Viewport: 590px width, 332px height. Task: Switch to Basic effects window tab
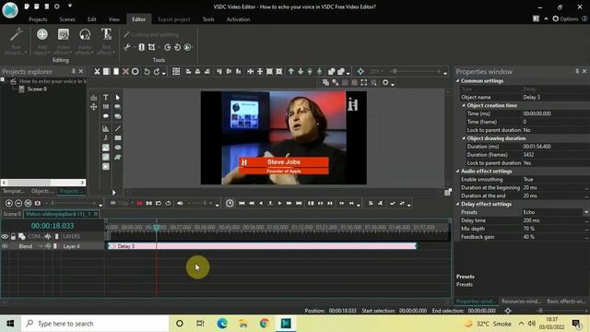coord(567,302)
